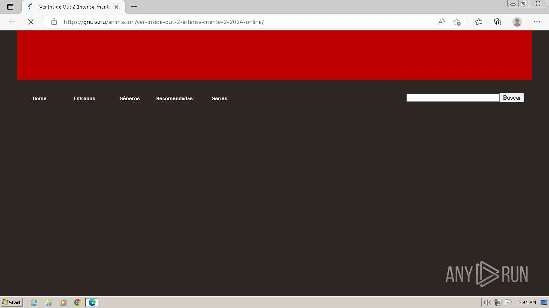Image resolution: width=549 pixels, height=308 pixels.
Task: Open the Recomendadas menu item
Action: 174,98
